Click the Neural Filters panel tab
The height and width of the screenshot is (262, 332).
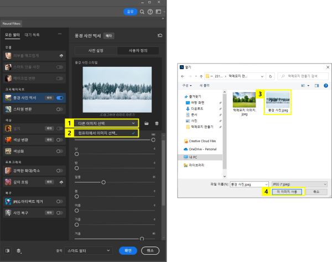click(x=12, y=24)
